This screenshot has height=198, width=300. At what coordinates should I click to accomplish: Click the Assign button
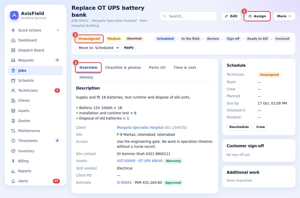tap(257, 16)
